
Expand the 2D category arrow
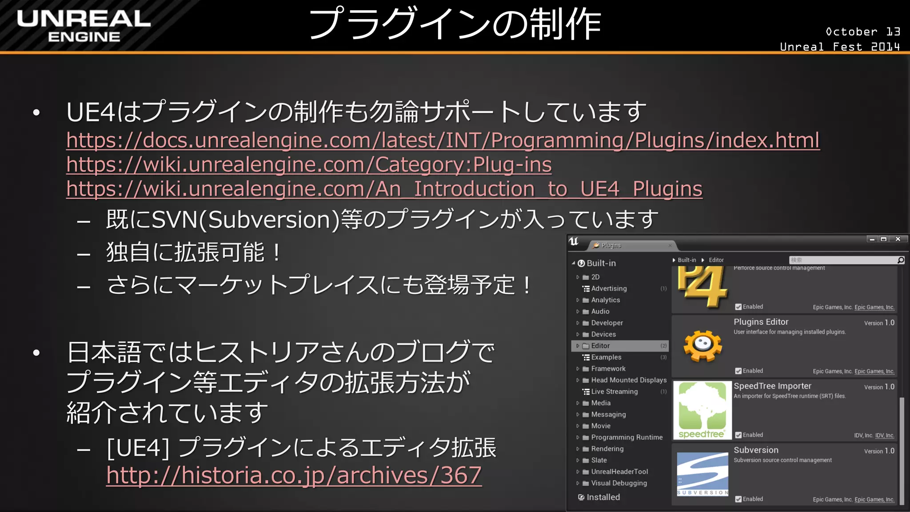coord(578,277)
